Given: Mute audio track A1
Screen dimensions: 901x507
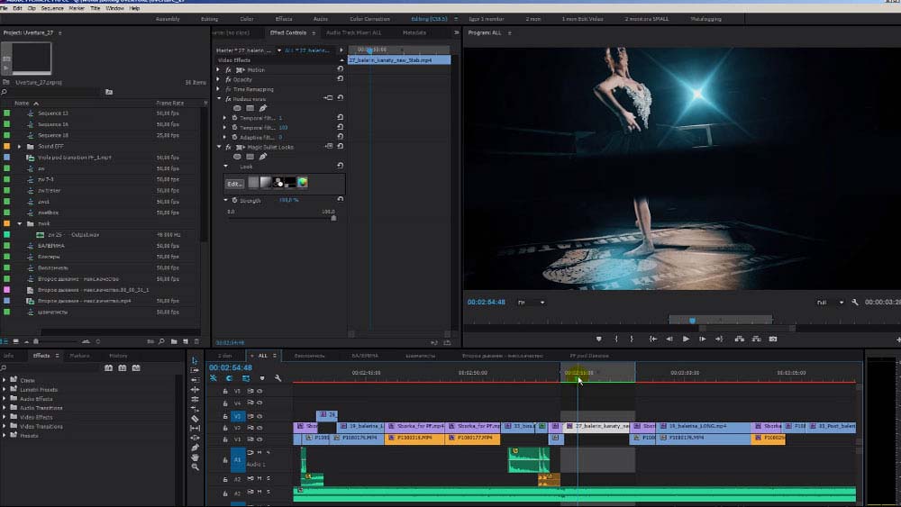Looking at the screenshot, I should 259,452.
